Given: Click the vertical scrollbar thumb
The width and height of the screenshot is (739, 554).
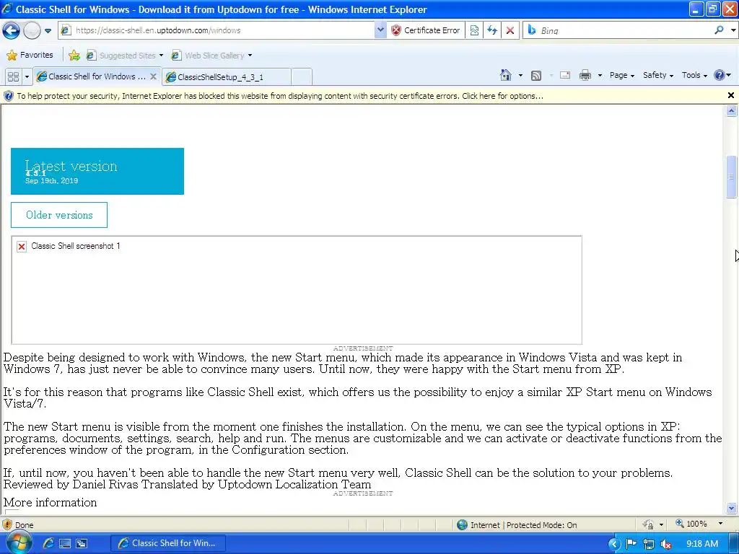Looking at the screenshot, I should click(731, 177).
